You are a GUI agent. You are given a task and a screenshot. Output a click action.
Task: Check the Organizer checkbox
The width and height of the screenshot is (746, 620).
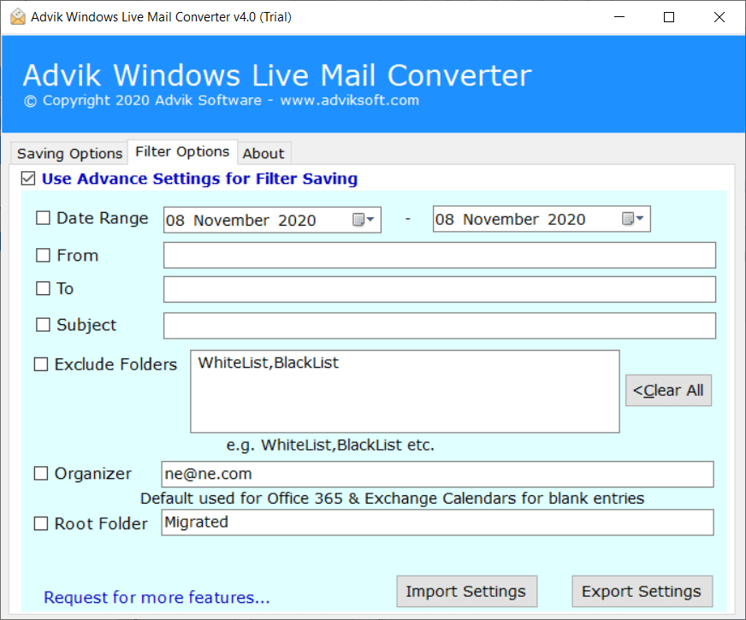click(40, 473)
